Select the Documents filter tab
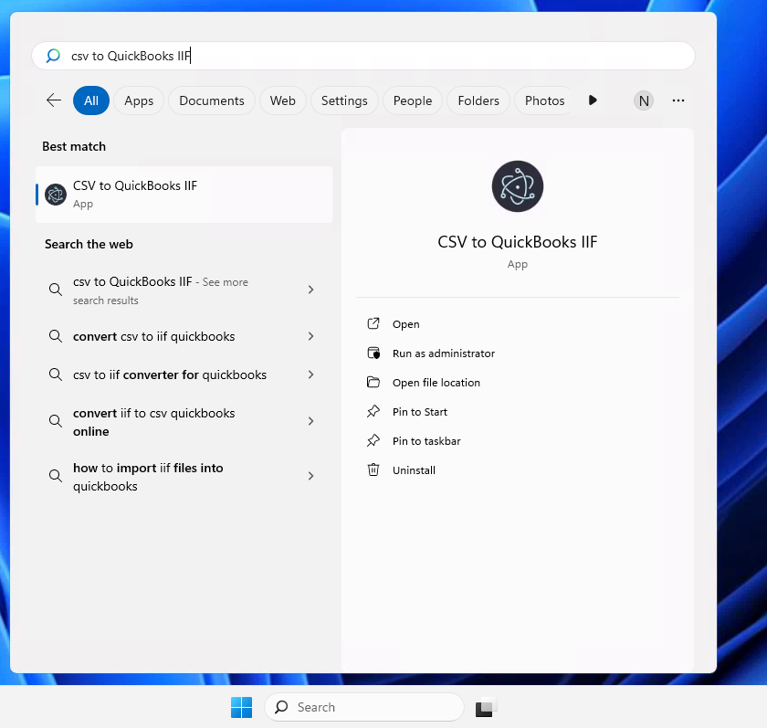767x728 pixels. [212, 100]
